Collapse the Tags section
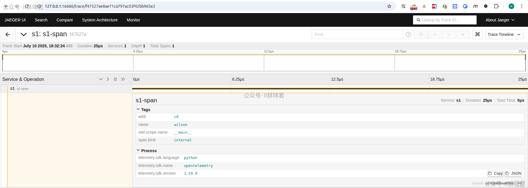The image size is (528, 188). click(x=143, y=110)
